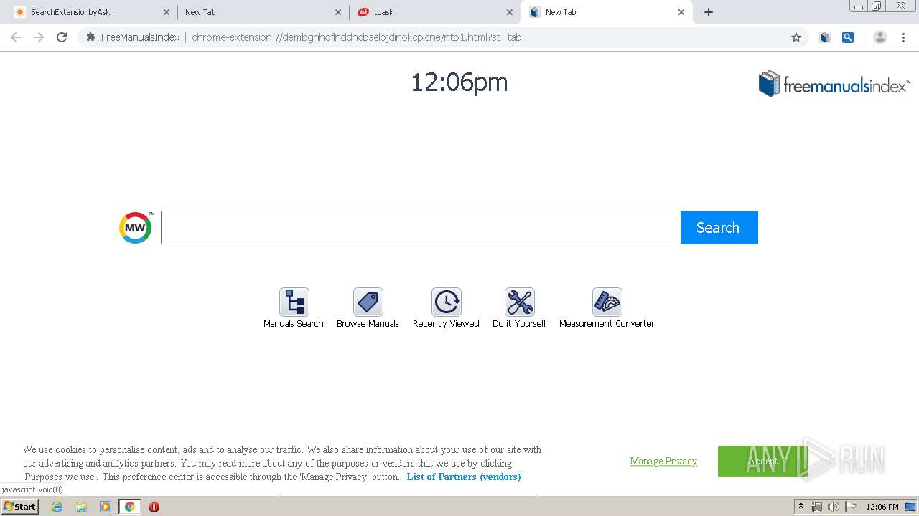Open the Action Center flag icon
919x516 pixels.
851,507
